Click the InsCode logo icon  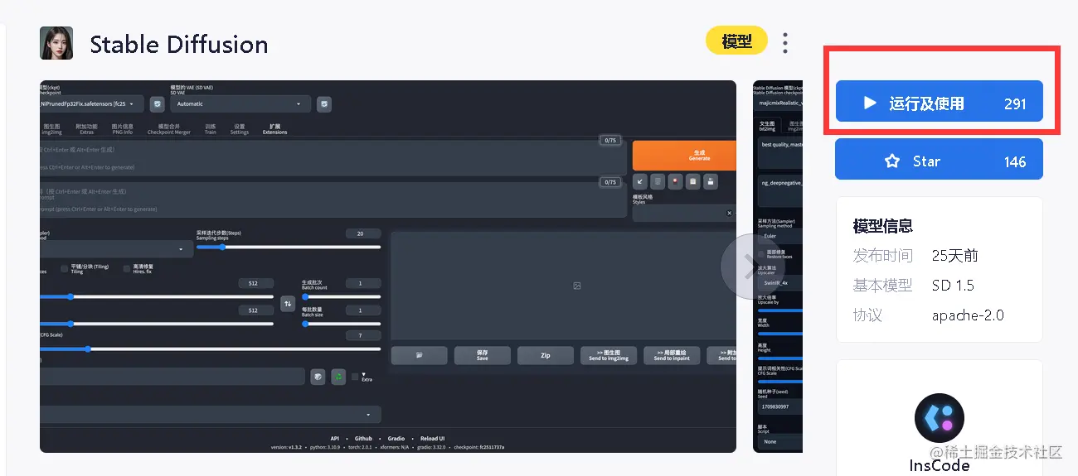pos(940,418)
